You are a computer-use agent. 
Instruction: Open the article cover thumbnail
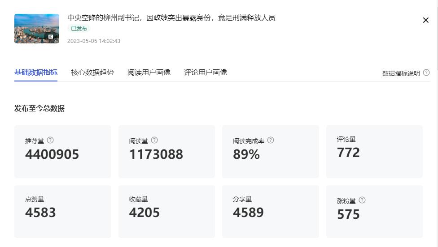click(x=37, y=29)
